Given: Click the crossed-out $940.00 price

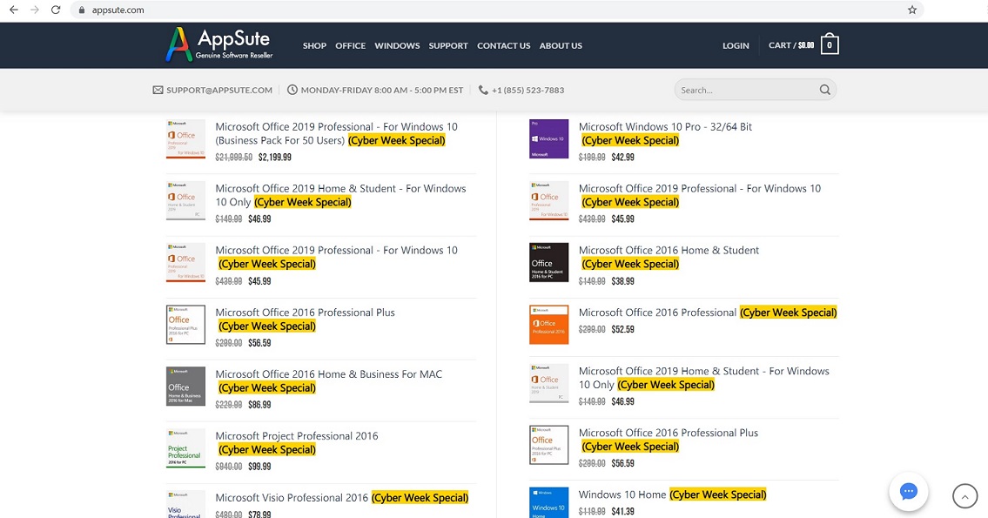Looking at the screenshot, I should click(x=229, y=467).
